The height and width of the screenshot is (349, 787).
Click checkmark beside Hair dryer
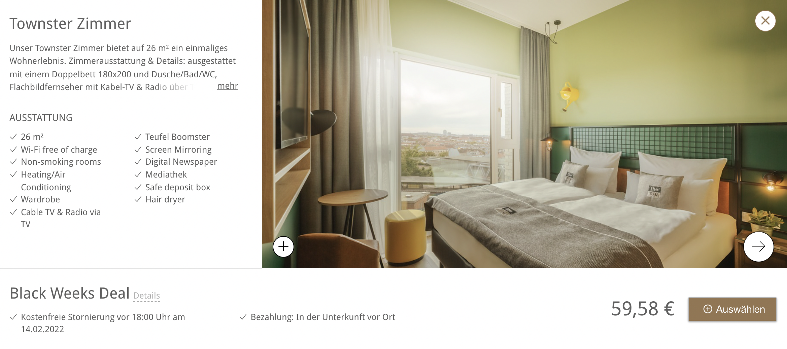138,199
